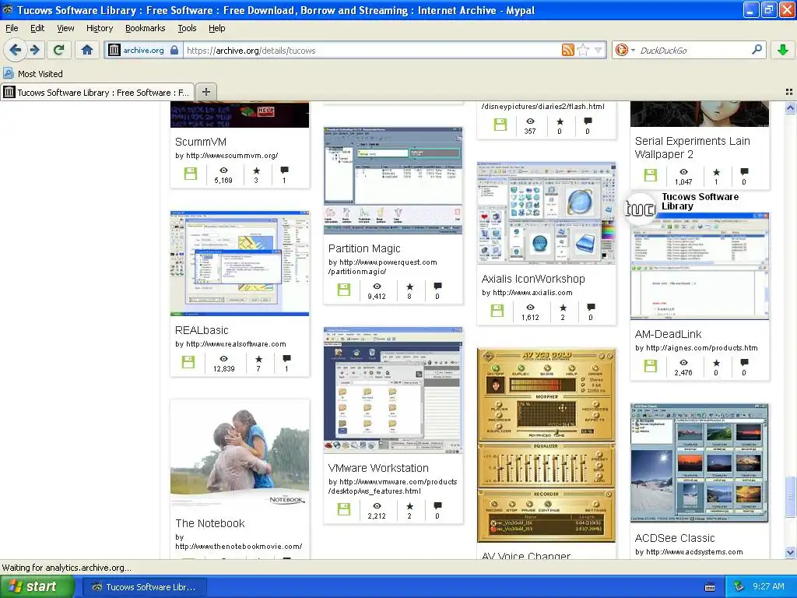This screenshot has width=797, height=598.
Task: Click the Tucows Software Library overlay label
Action: click(700, 202)
